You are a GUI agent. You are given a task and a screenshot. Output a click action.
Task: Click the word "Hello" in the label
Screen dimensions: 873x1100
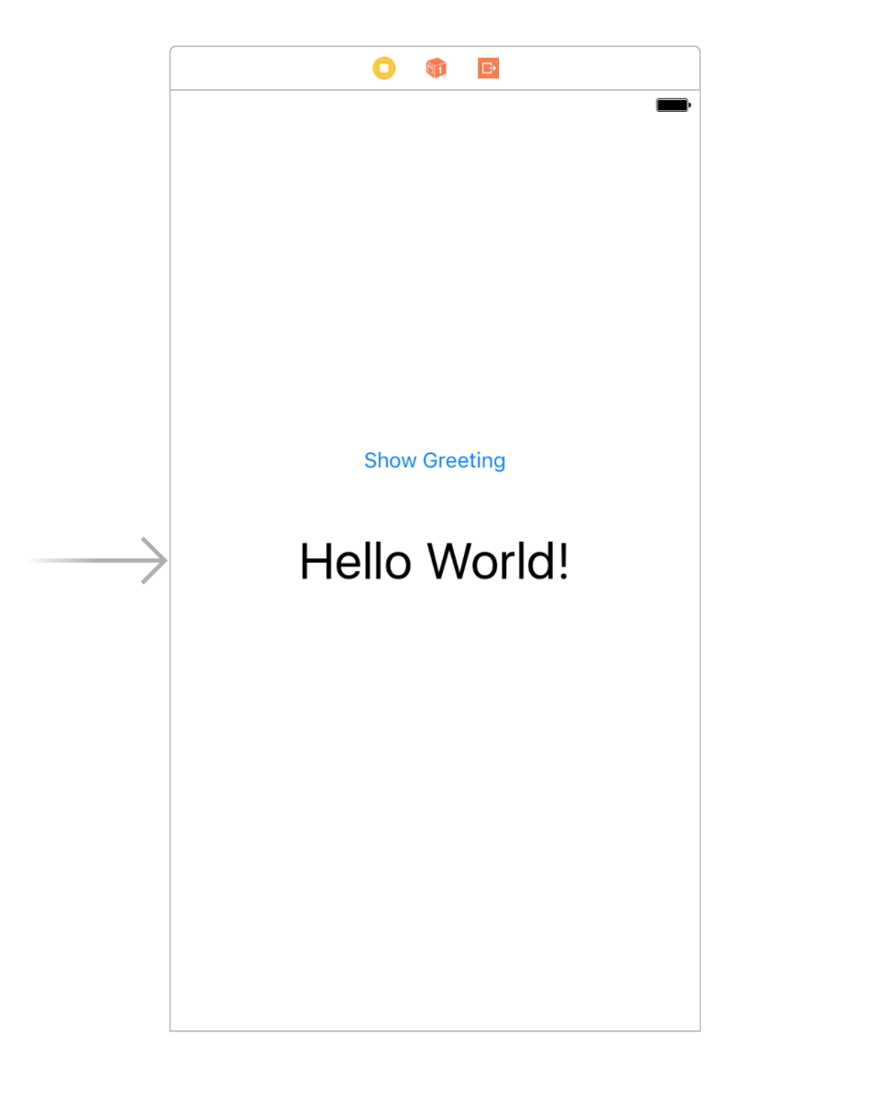tap(355, 561)
